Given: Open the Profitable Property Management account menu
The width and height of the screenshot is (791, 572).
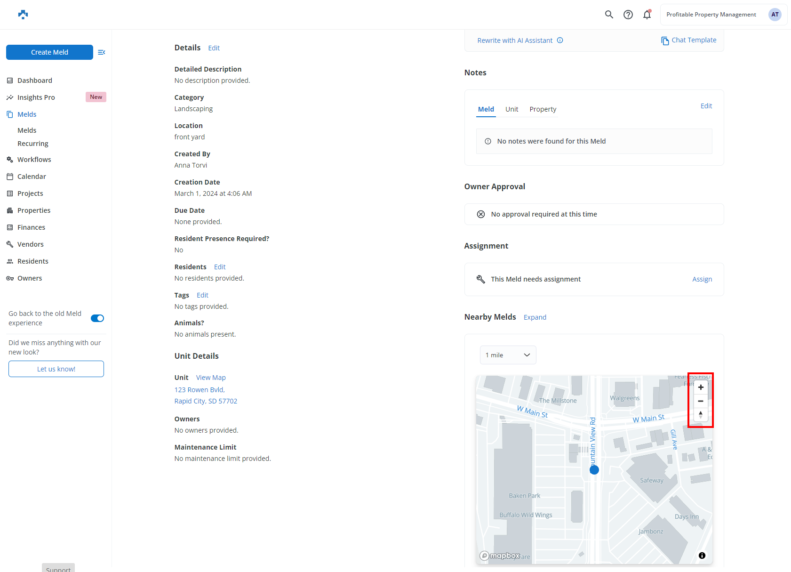Looking at the screenshot, I should (x=723, y=15).
